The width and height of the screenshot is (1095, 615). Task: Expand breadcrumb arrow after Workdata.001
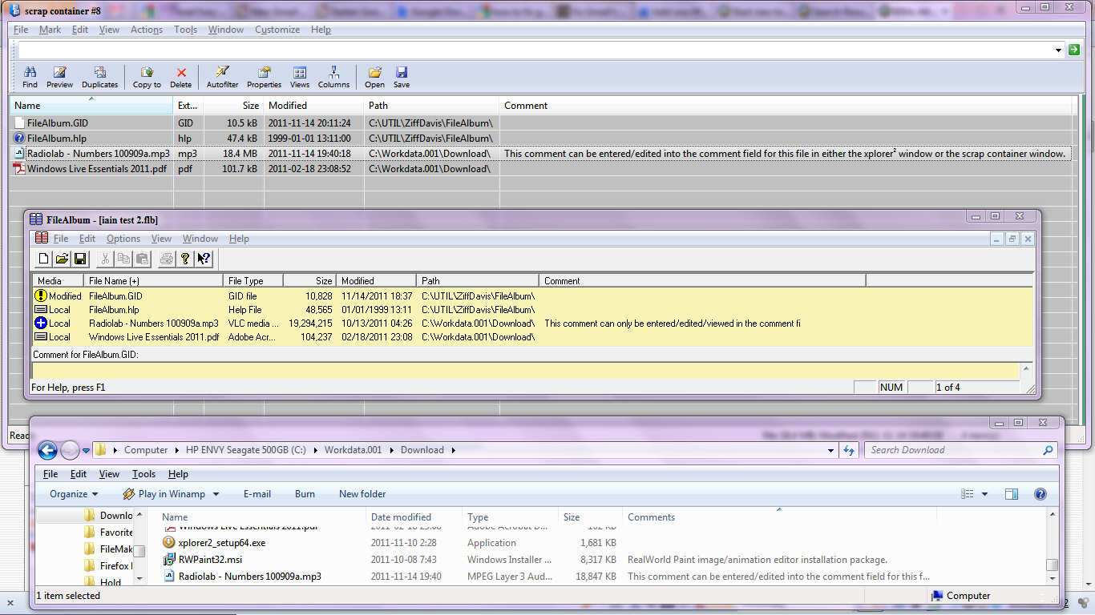click(x=392, y=450)
